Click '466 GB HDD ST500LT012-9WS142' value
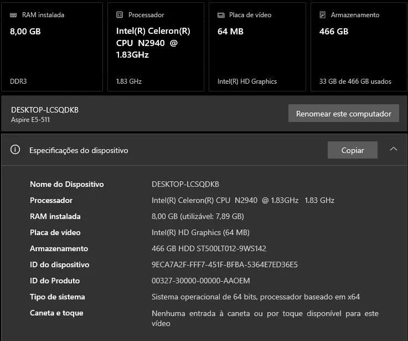Screen dimensions: 408x341 click(209, 248)
